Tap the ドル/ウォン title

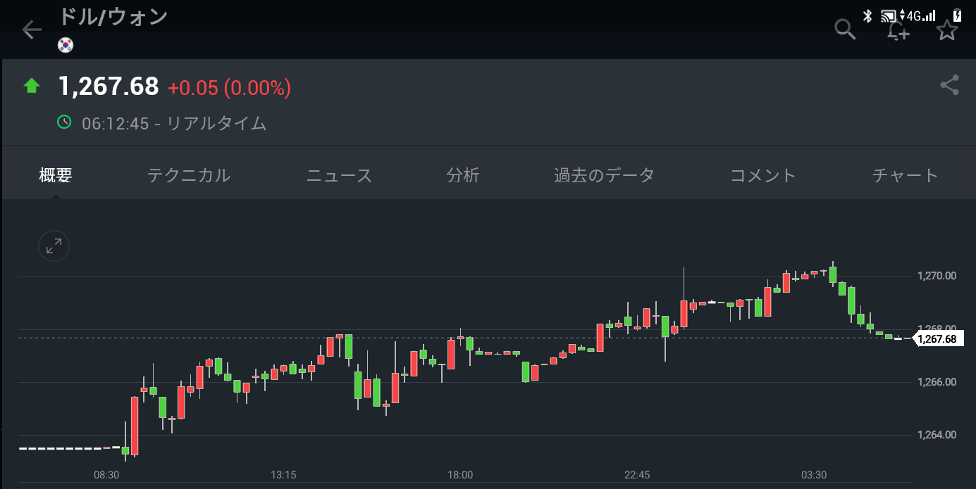click(x=113, y=17)
